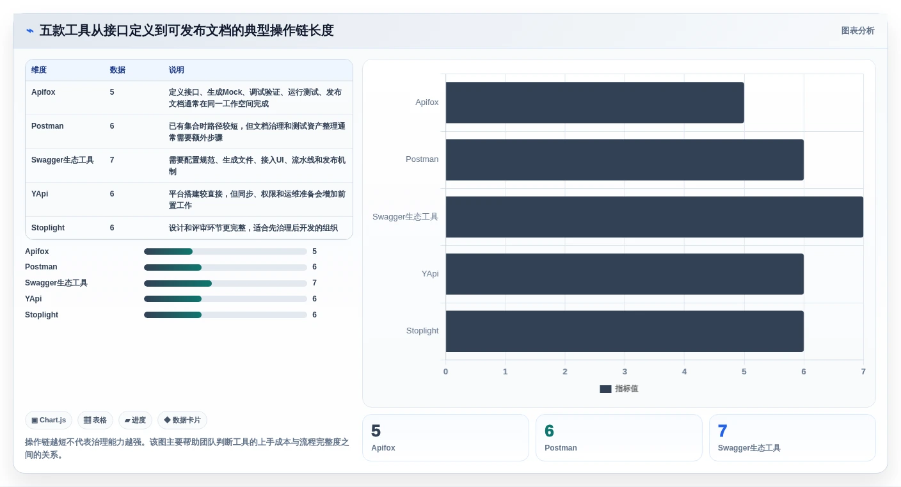
Task: Click the YApi description starting 平台搭建较直接
Action: coord(257,200)
